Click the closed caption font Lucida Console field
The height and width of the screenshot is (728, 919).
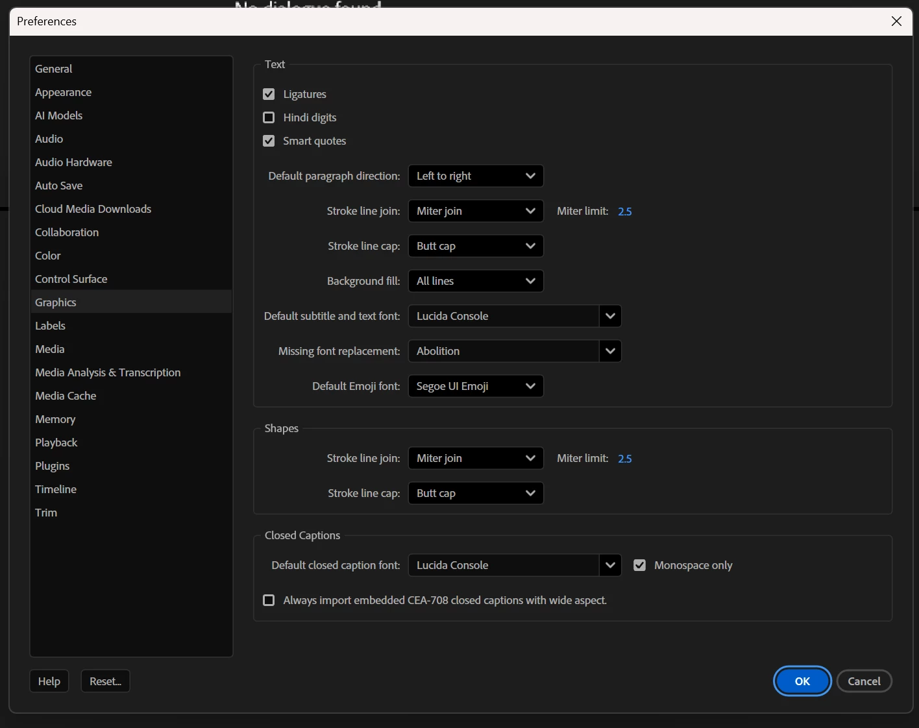(x=504, y=565)
